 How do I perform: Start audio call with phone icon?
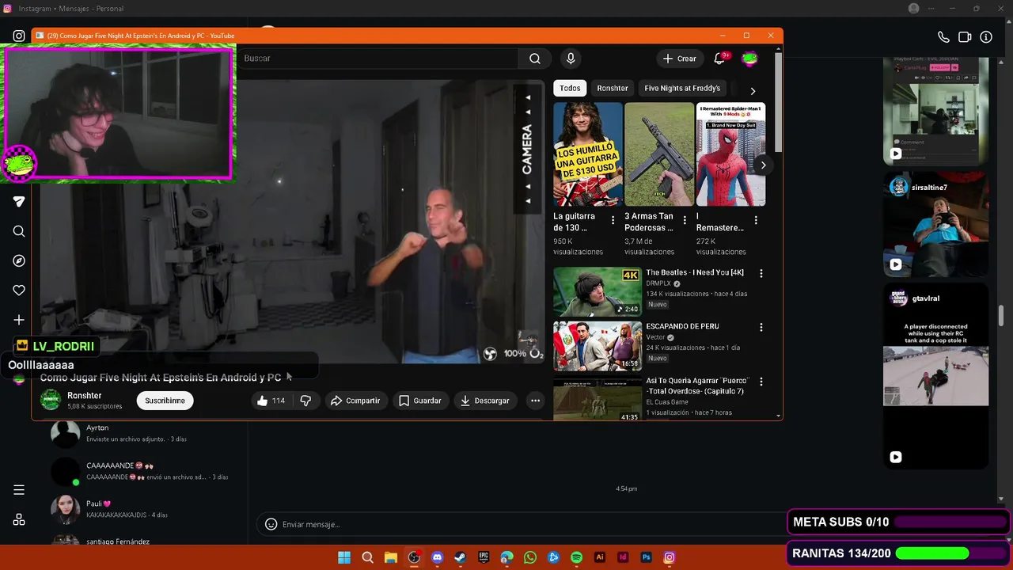coord(943,37)
